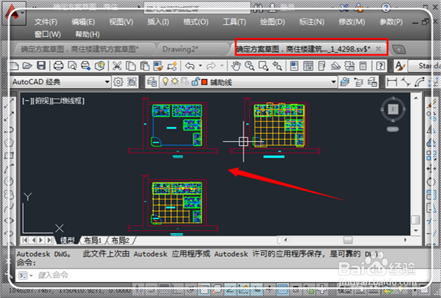The height and width of the screenshot is (298, 441).
Task: Open the ViewCube menu arrow below the compass
Action: coord(393,129)
